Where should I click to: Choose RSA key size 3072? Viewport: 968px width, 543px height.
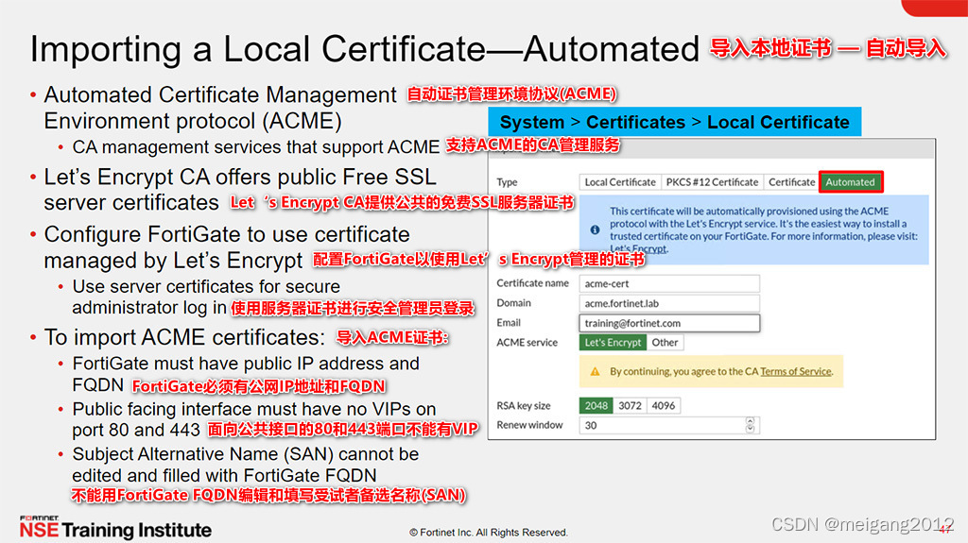click(630, 405)
